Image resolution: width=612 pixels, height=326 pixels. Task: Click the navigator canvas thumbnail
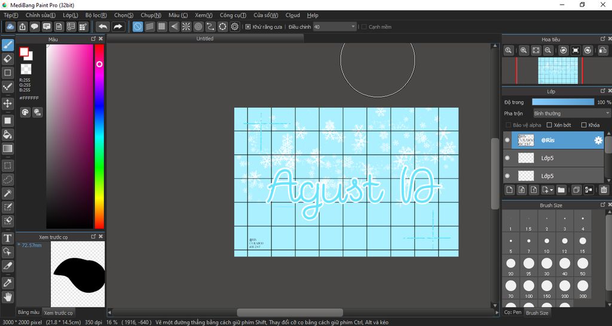558,70
